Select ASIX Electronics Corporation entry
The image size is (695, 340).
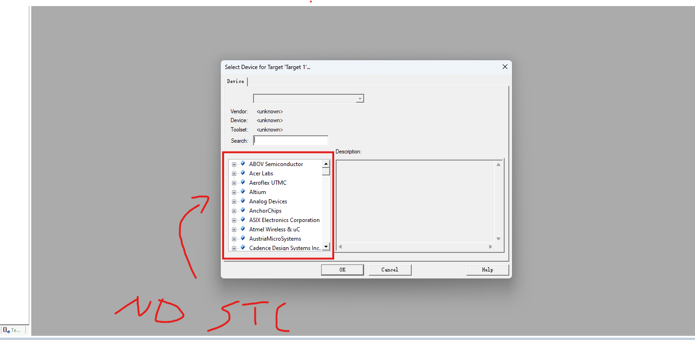(x=284, y=220)
